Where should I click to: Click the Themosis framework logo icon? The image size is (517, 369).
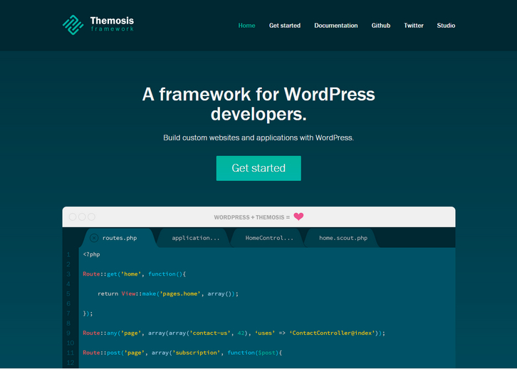(x=73, y=25)
